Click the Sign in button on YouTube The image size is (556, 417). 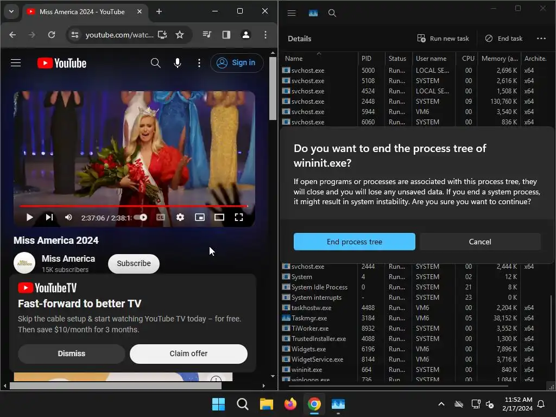click(x=237, y=63)
